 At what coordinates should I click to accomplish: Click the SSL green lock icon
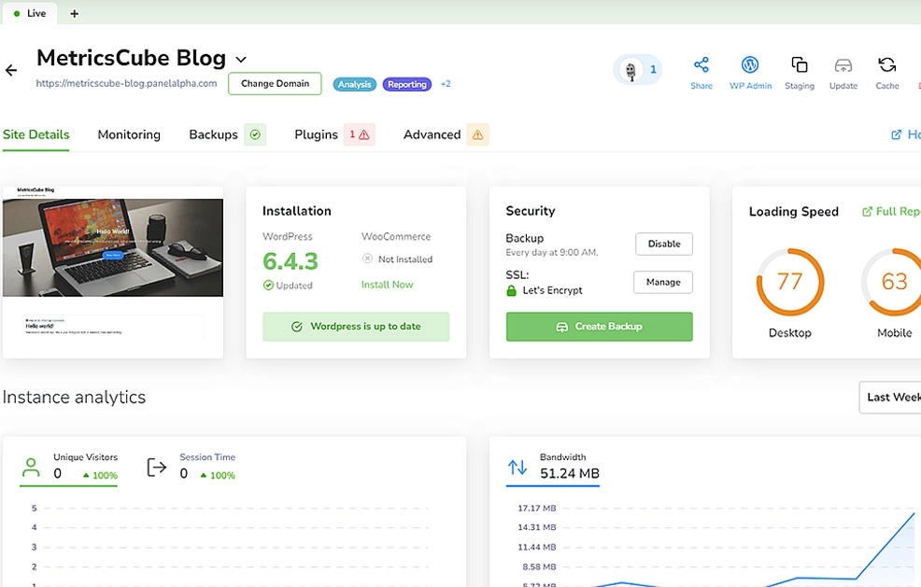click(511, 290)
